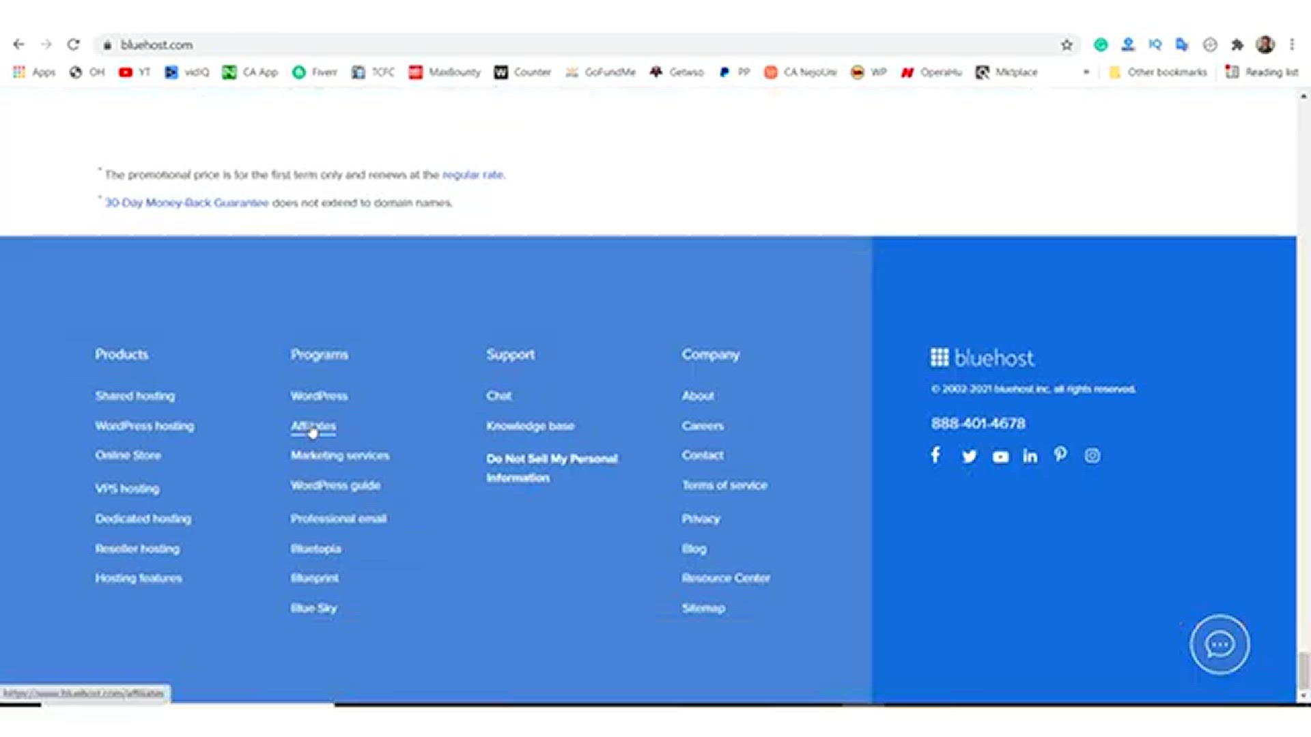Open the IQ extension icon
Viewport: 1311px width, 737px height.
pyautogui.click(x=1155, y=44)
